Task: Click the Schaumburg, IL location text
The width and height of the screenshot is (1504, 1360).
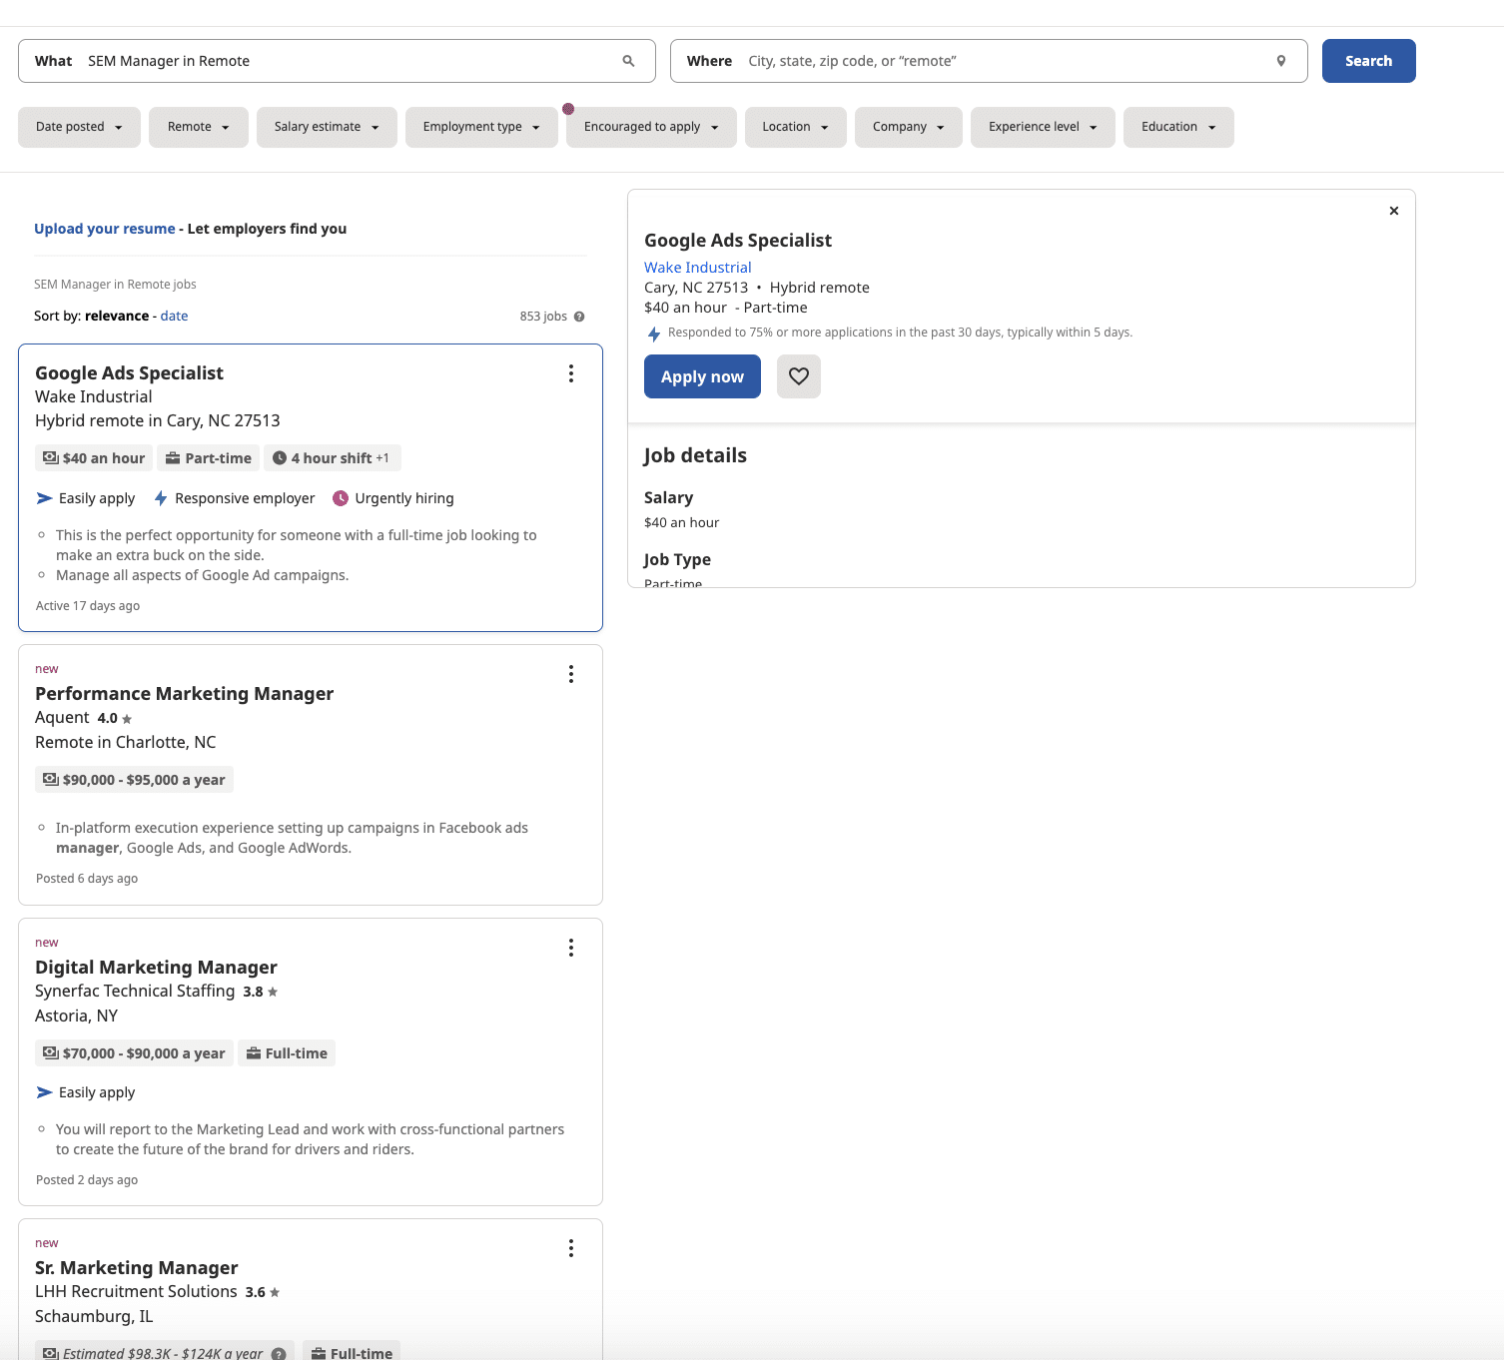Action: 94,1316
